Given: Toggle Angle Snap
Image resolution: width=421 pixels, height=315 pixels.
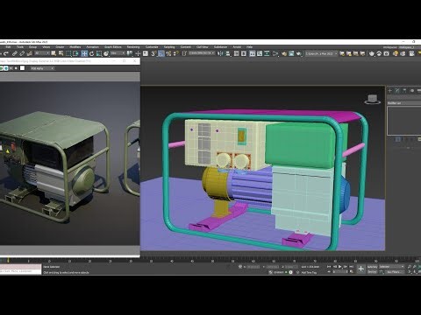Looking at the screenshot, I should pos(161,53).
